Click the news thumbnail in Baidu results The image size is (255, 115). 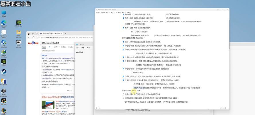[48, 105]
